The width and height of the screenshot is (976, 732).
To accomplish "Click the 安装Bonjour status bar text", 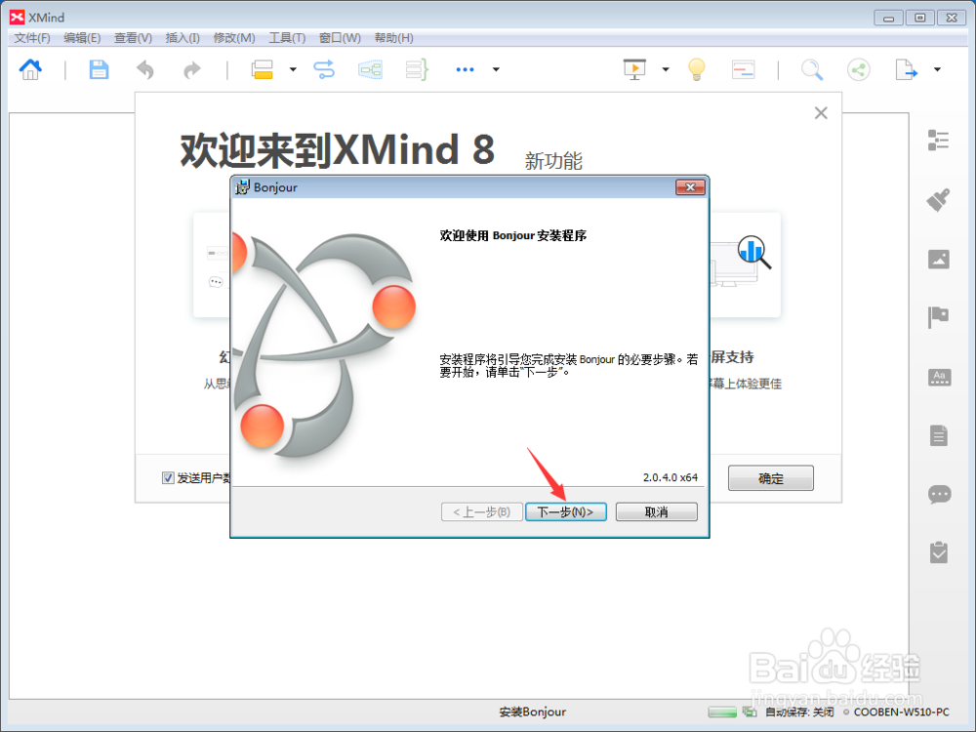I will 533,712.
